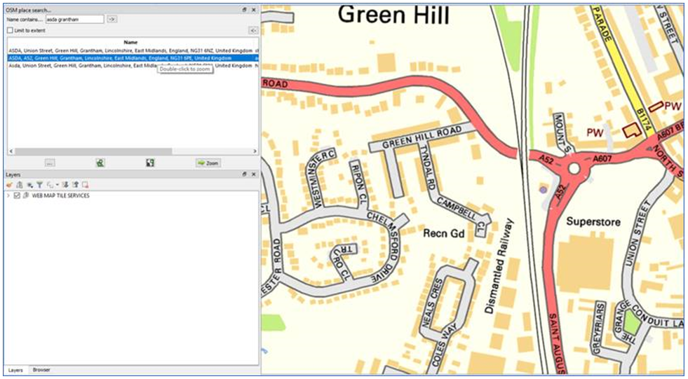
Task: Click the A607 road label on map
Action: coord(602,160)
